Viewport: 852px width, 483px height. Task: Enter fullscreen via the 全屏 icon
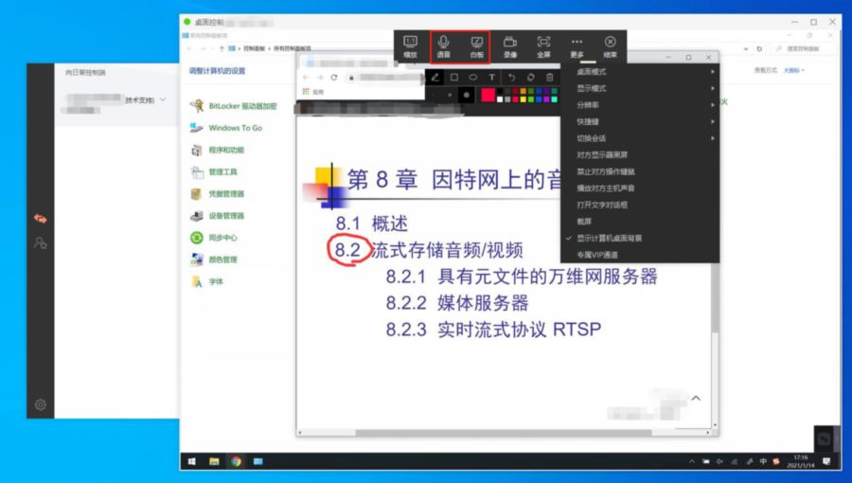point(543,46)
